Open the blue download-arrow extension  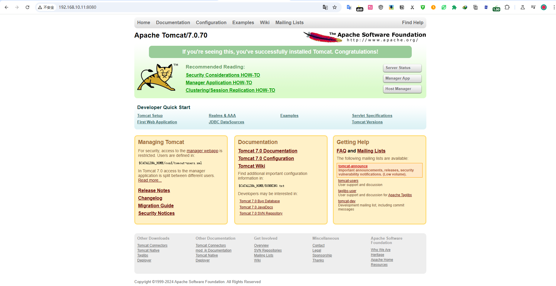[391, 7]
